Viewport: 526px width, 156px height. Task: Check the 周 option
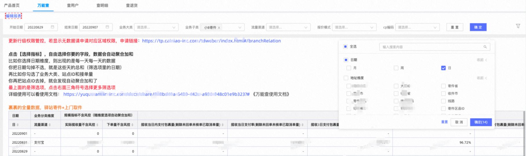coord(396,68)
